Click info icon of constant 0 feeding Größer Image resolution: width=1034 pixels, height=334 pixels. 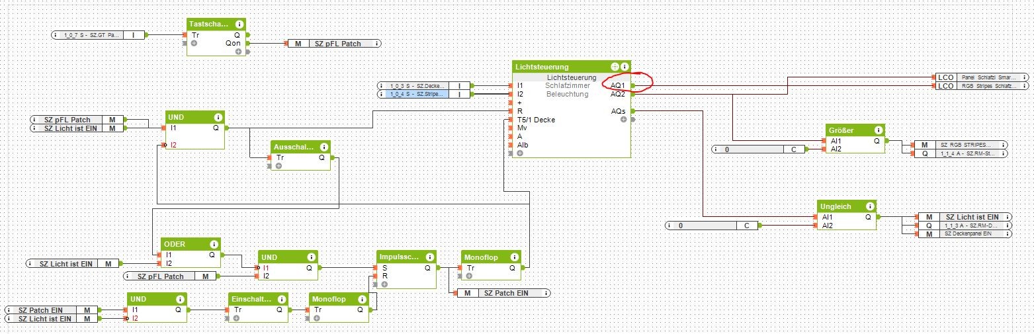[717, 149]
